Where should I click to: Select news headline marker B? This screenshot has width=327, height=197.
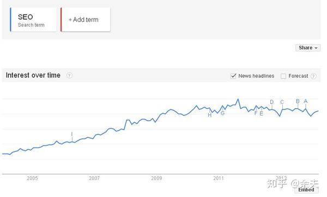[x=298, y=101]
